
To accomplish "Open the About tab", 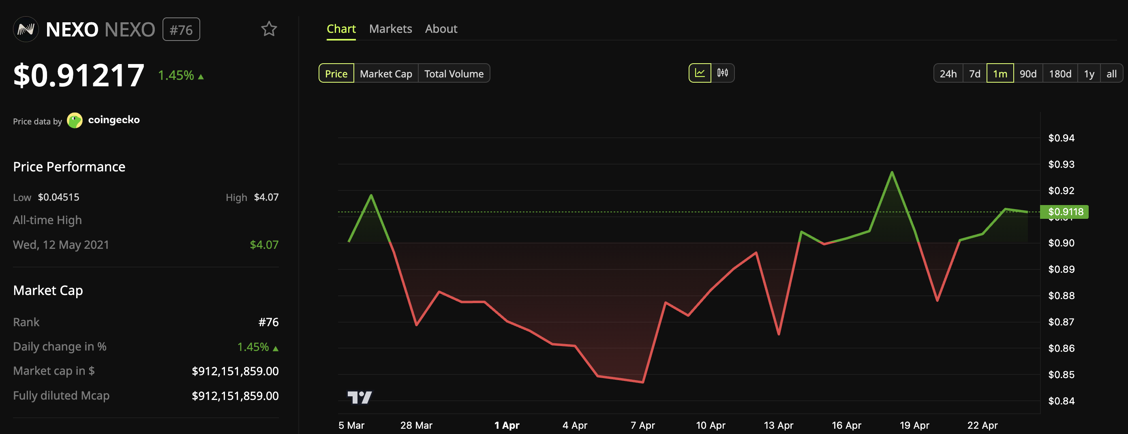I will click(x=441, y=29).
